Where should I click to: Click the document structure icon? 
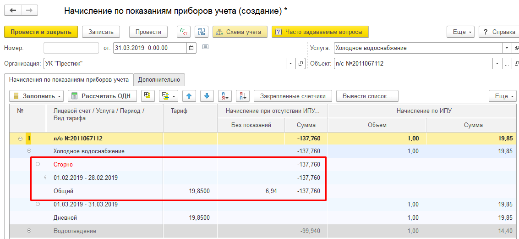pyautogui.click(x=201, y=32)
